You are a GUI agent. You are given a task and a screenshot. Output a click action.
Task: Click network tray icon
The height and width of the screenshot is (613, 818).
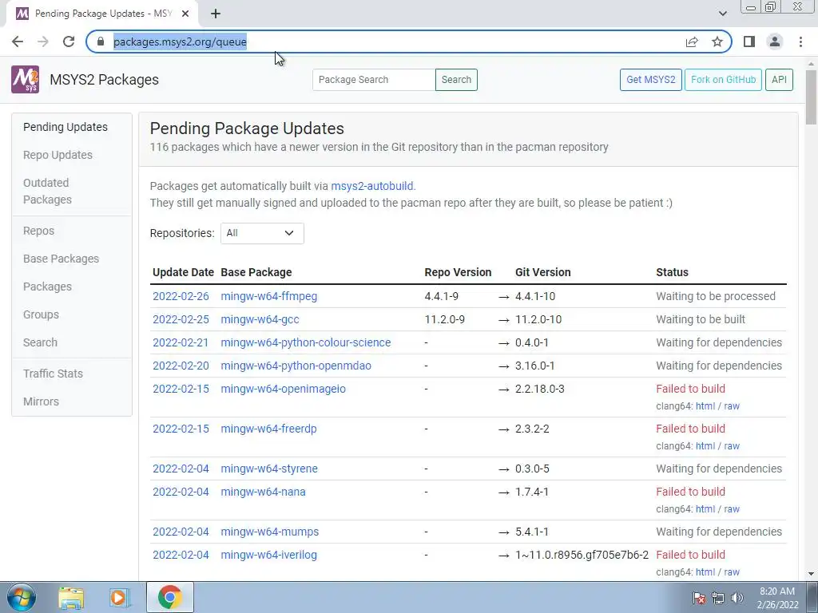[718, 598]
